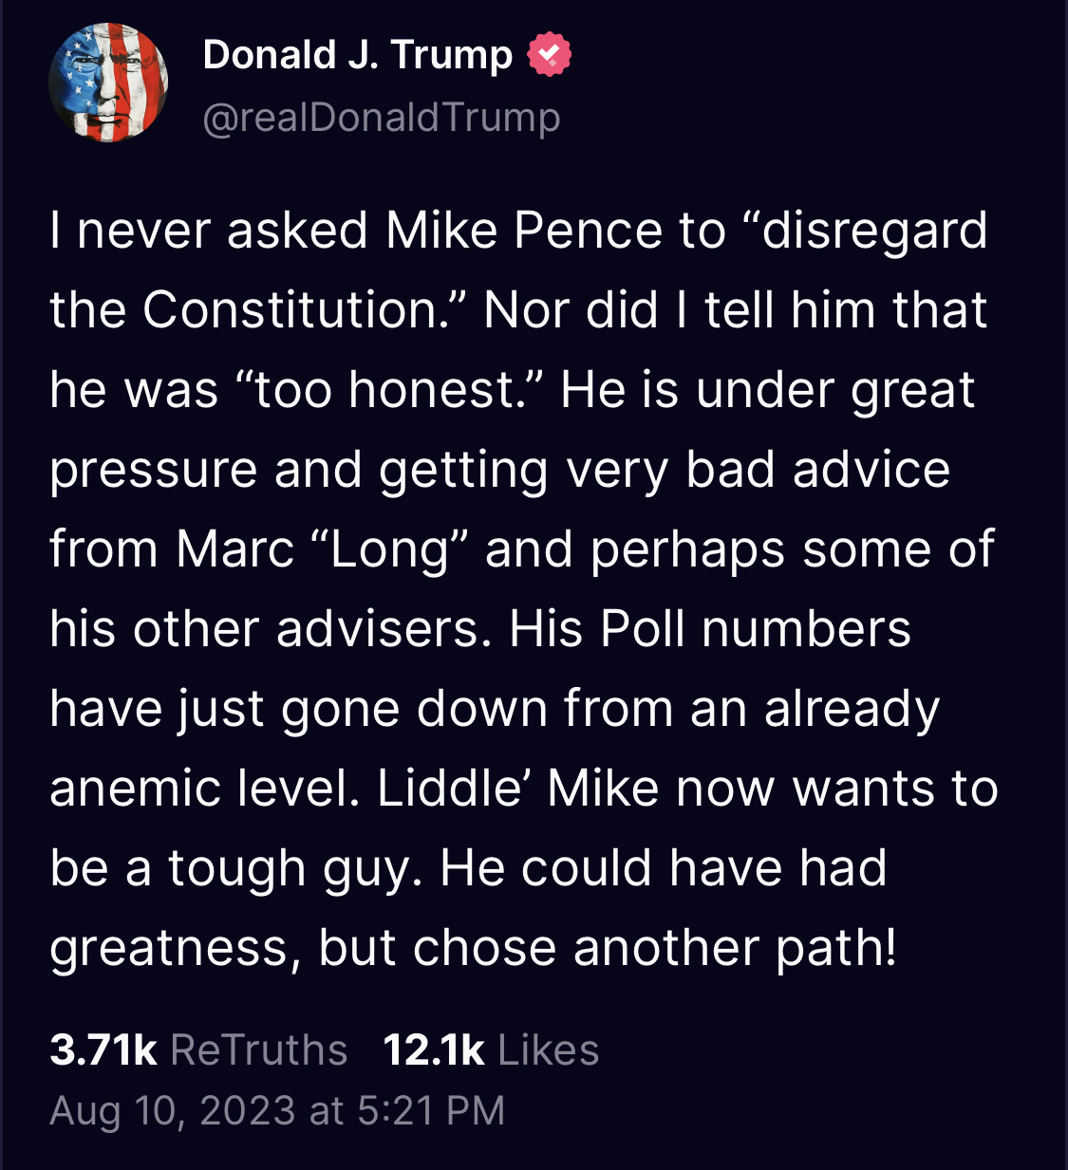This screenshot has height=1170, width=1068.
Task: Click the words "tough guy"
Action: coord(293,868)
